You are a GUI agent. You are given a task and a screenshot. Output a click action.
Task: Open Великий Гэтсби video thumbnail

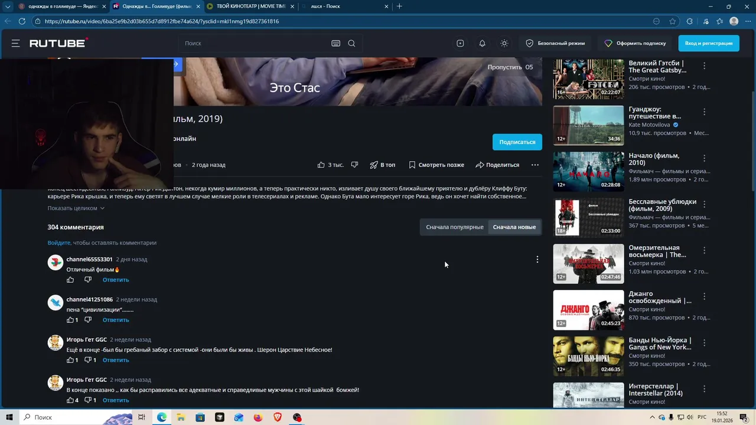pyautogui.click(x=588, y=79)
